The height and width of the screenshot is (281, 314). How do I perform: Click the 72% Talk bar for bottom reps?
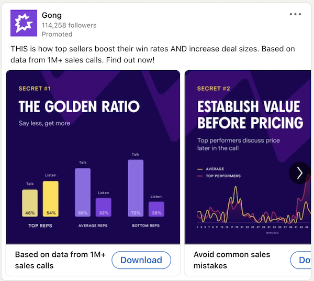click(x=136, y=188)
